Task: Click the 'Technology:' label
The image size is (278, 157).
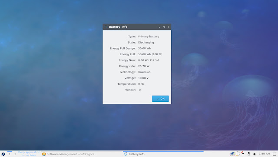Action: [127, 72]
